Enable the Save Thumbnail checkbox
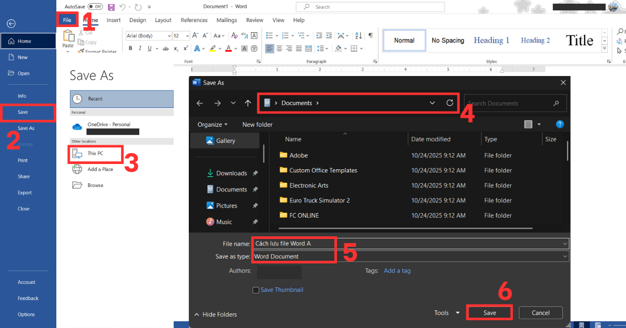626x328 pixels. coord(256,290)
